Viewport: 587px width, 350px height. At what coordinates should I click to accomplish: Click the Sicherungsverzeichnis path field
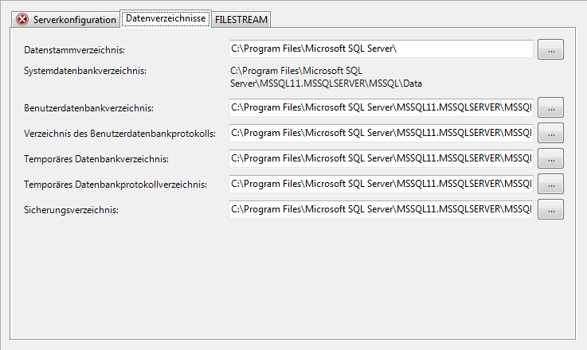[x=381, y=210]
